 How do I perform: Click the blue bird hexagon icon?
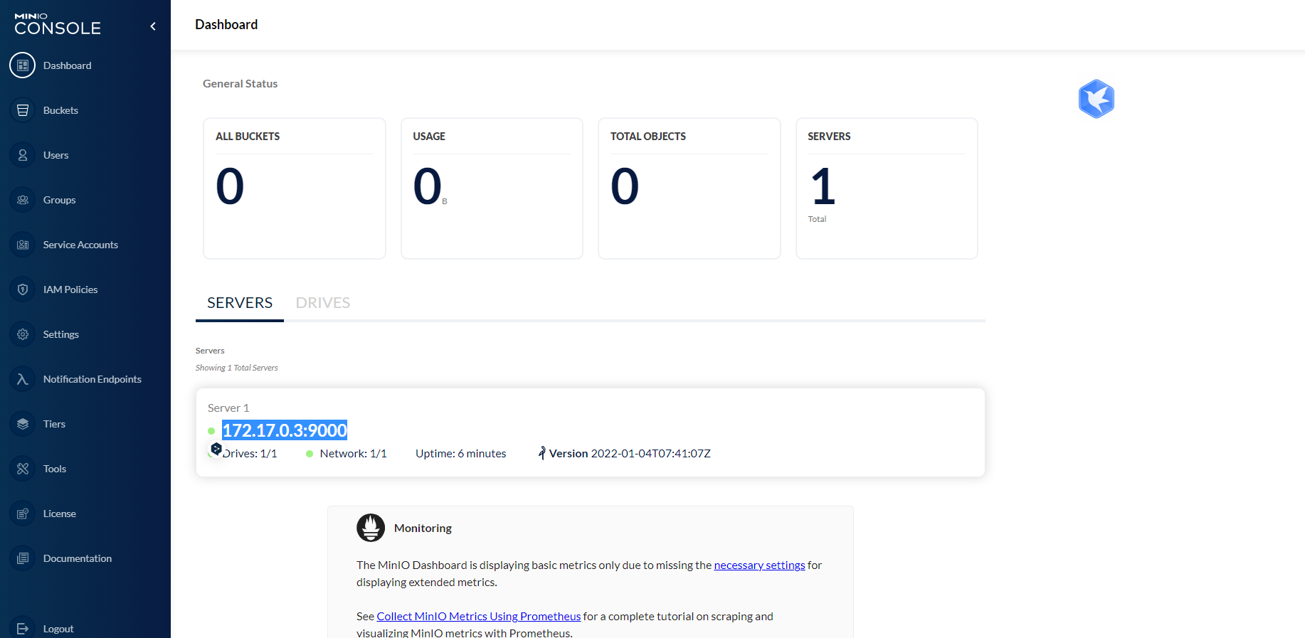(1096, 99)
